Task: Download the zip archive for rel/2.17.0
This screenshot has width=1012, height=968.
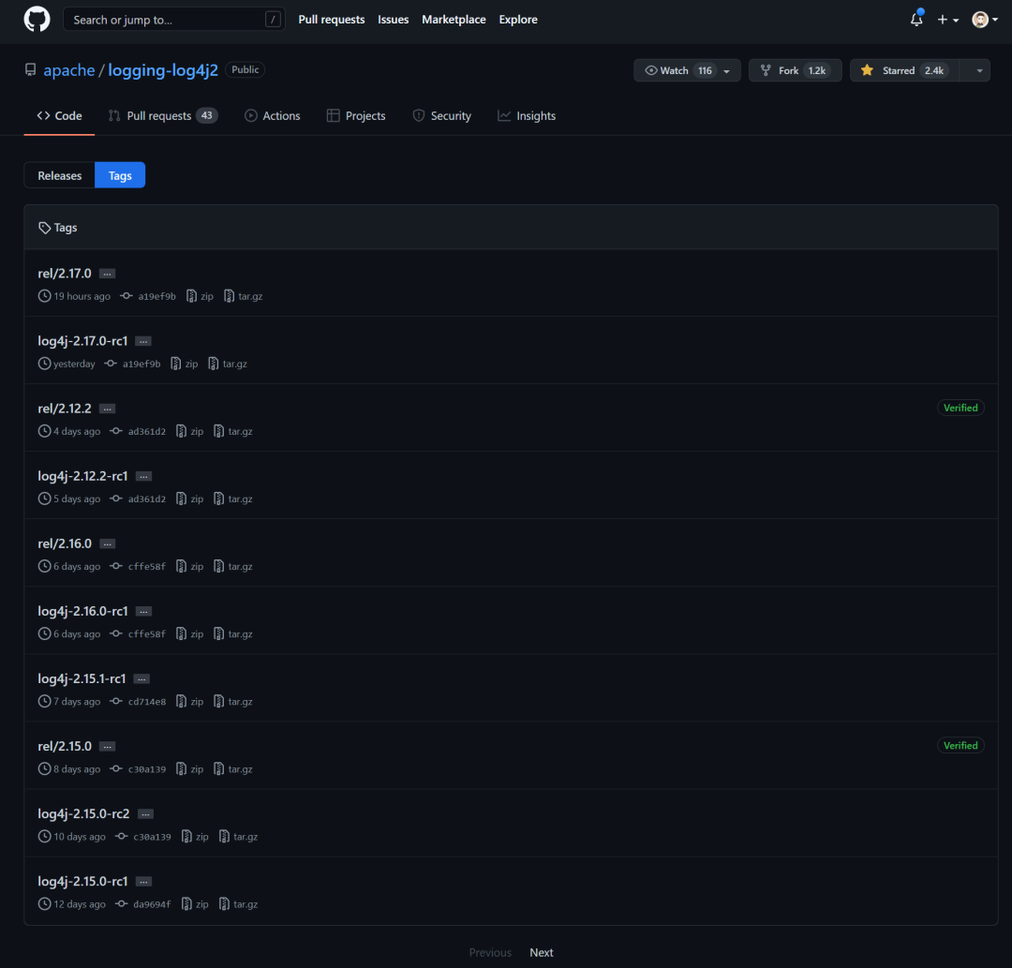Action: (x=200, y=295)
